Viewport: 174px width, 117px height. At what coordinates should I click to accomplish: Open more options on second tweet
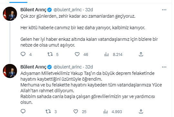pos(164,67)
